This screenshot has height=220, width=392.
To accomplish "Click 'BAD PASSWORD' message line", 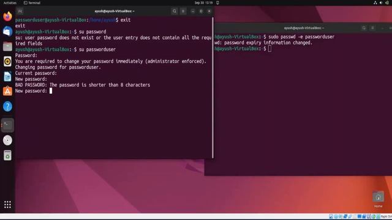I will click(83, 85).
